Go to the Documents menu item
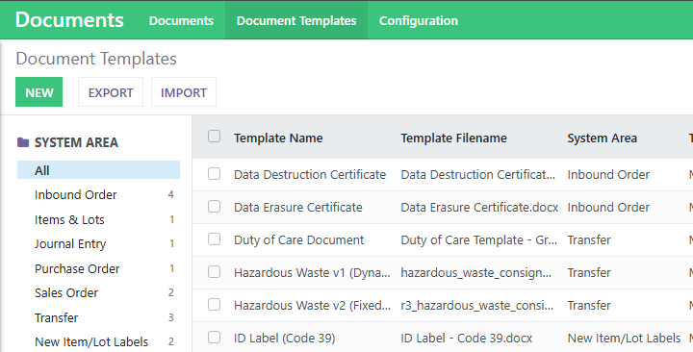 coord(181,21)
